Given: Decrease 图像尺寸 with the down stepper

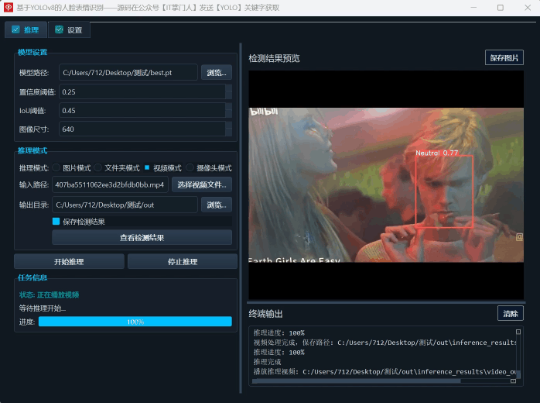Looking at the screenshot, I should [x=229, y=133].
